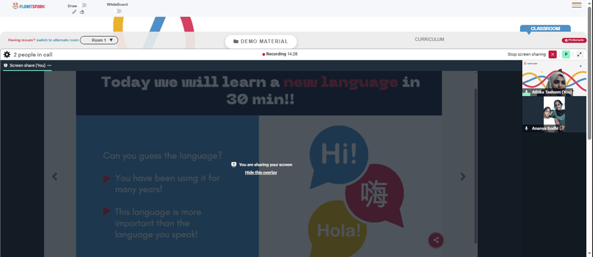Open call settings gear icon
The width and height of the screenshot is (593, 257).
click(x=7, y=55)
